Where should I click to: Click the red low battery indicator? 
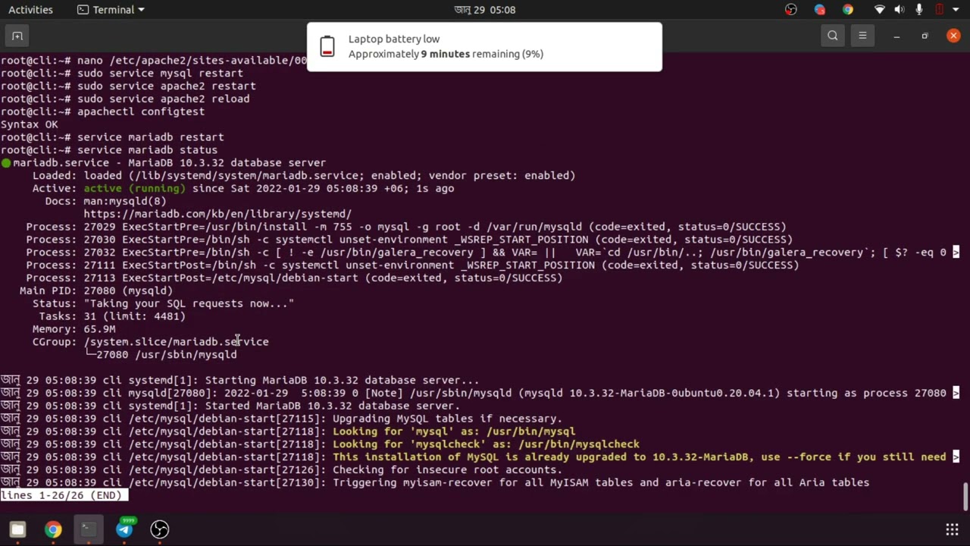pos(939,10)
